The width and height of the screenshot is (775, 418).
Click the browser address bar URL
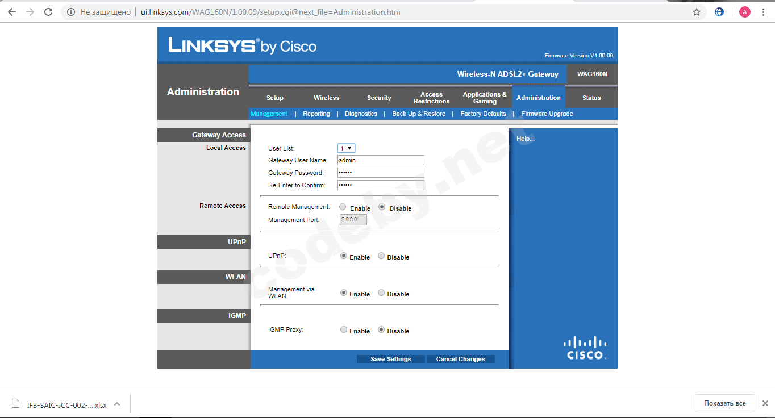click(x=270, y=12)
